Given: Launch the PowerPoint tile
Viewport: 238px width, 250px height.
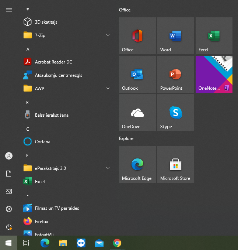Looking at the screenshot, I should point(175,74).
